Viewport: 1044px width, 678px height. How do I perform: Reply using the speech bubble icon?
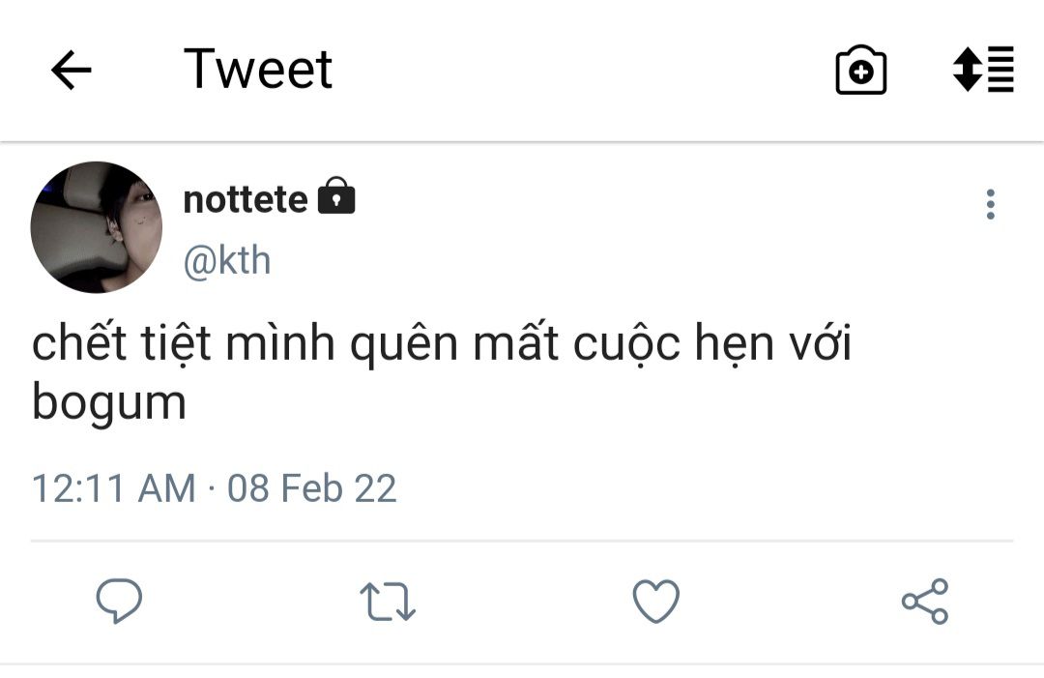coord(119,601)
